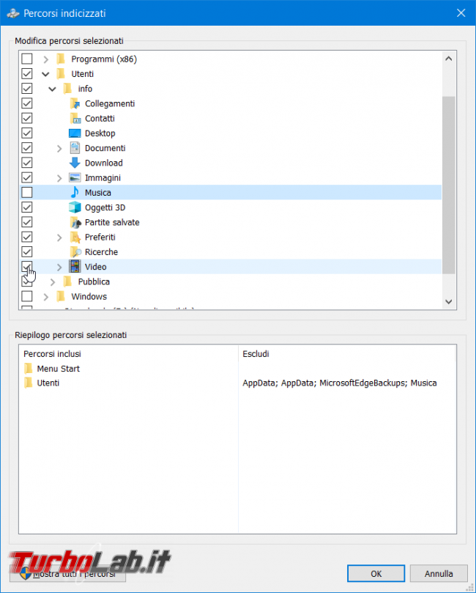476x593 pixels.
Task: Click the excluded list AppData; MicrosoftEdgeBackups; Musica
Action: [x=339, y=383]
